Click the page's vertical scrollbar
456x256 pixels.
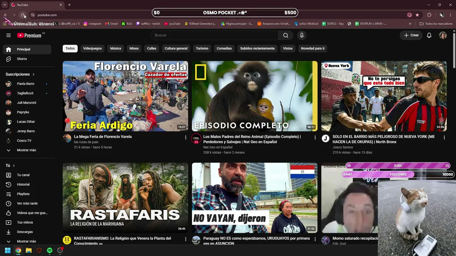click(x=454, y=50)
